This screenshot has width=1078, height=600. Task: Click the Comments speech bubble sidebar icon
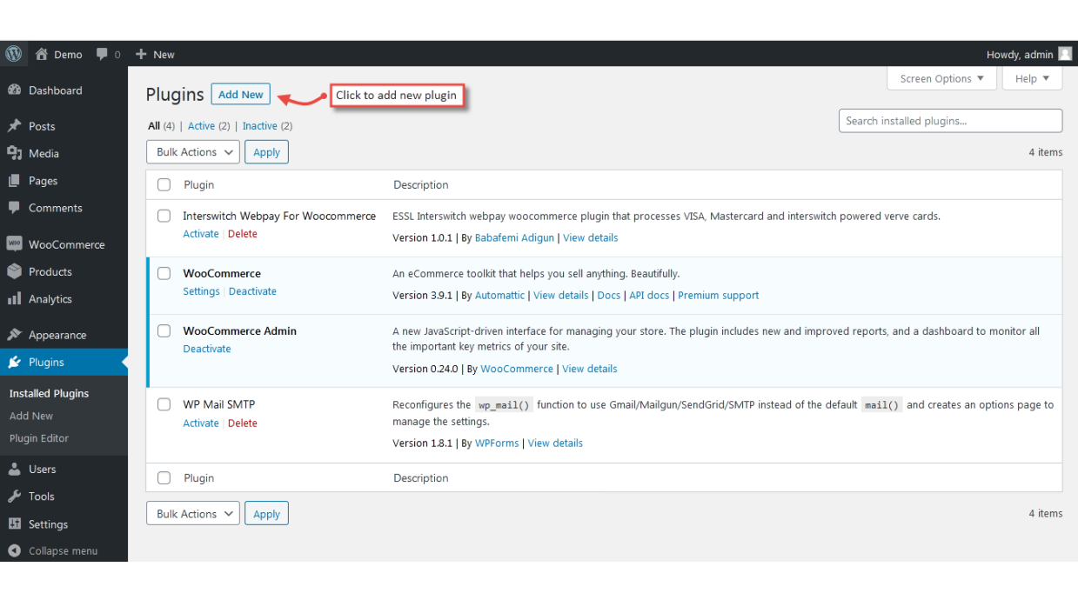tap(14, 208)
